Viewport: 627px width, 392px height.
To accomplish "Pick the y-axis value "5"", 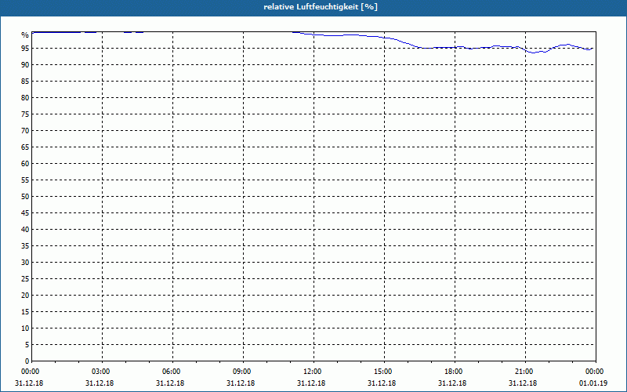I will pyautogui.click(x=27, y=345).
